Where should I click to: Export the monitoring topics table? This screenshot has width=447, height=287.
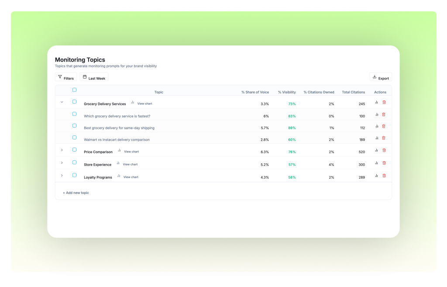coord(381,77)
